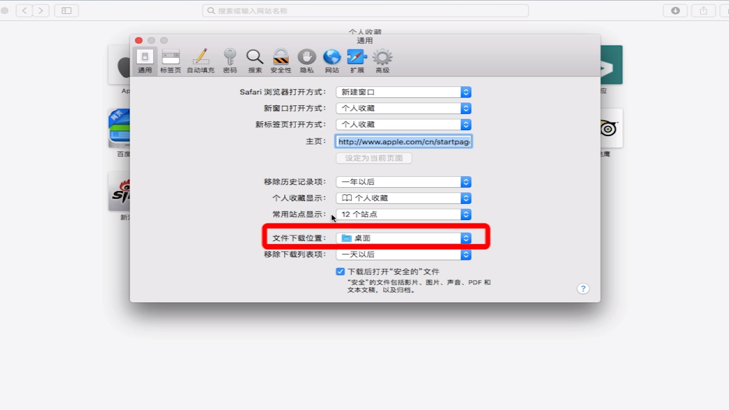Open the Passwords (密码) pane

point(230,61)
